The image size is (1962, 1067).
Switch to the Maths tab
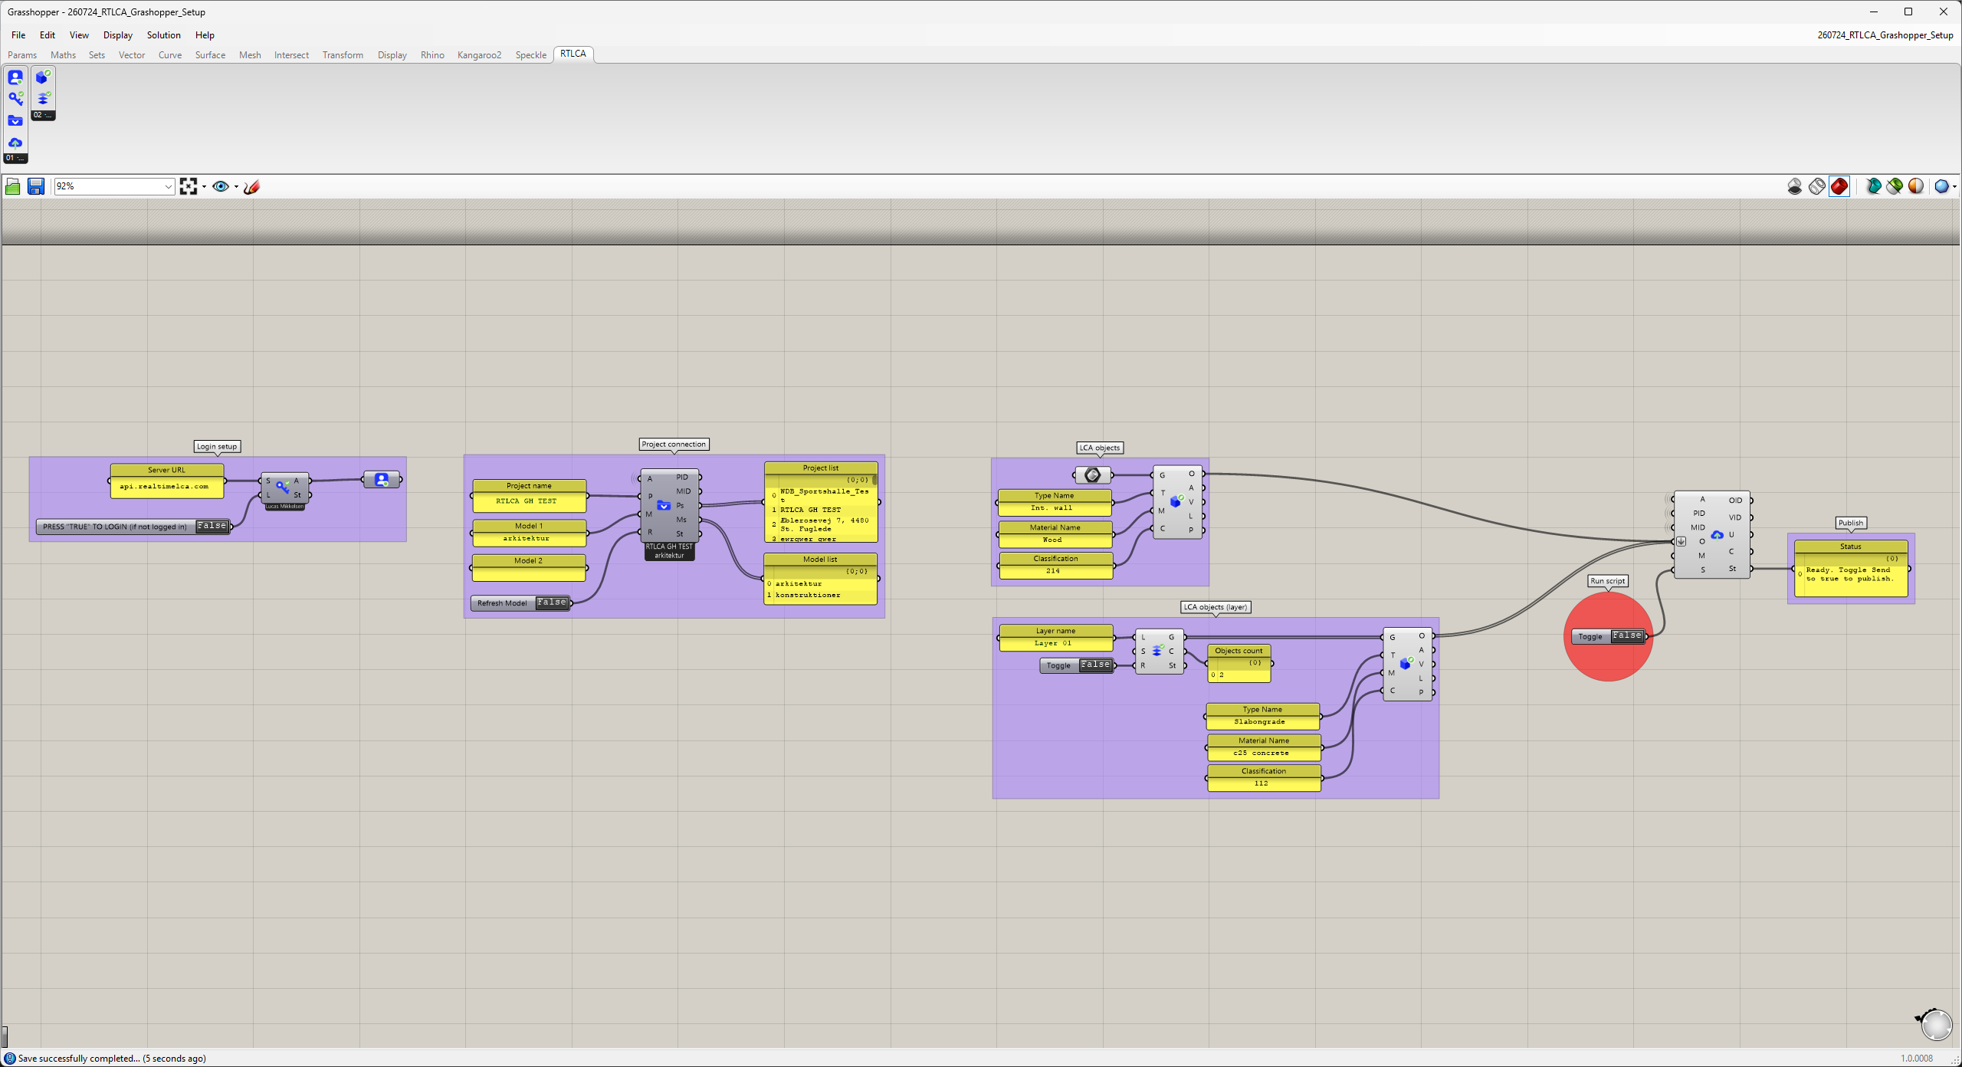tap(63, 55)
